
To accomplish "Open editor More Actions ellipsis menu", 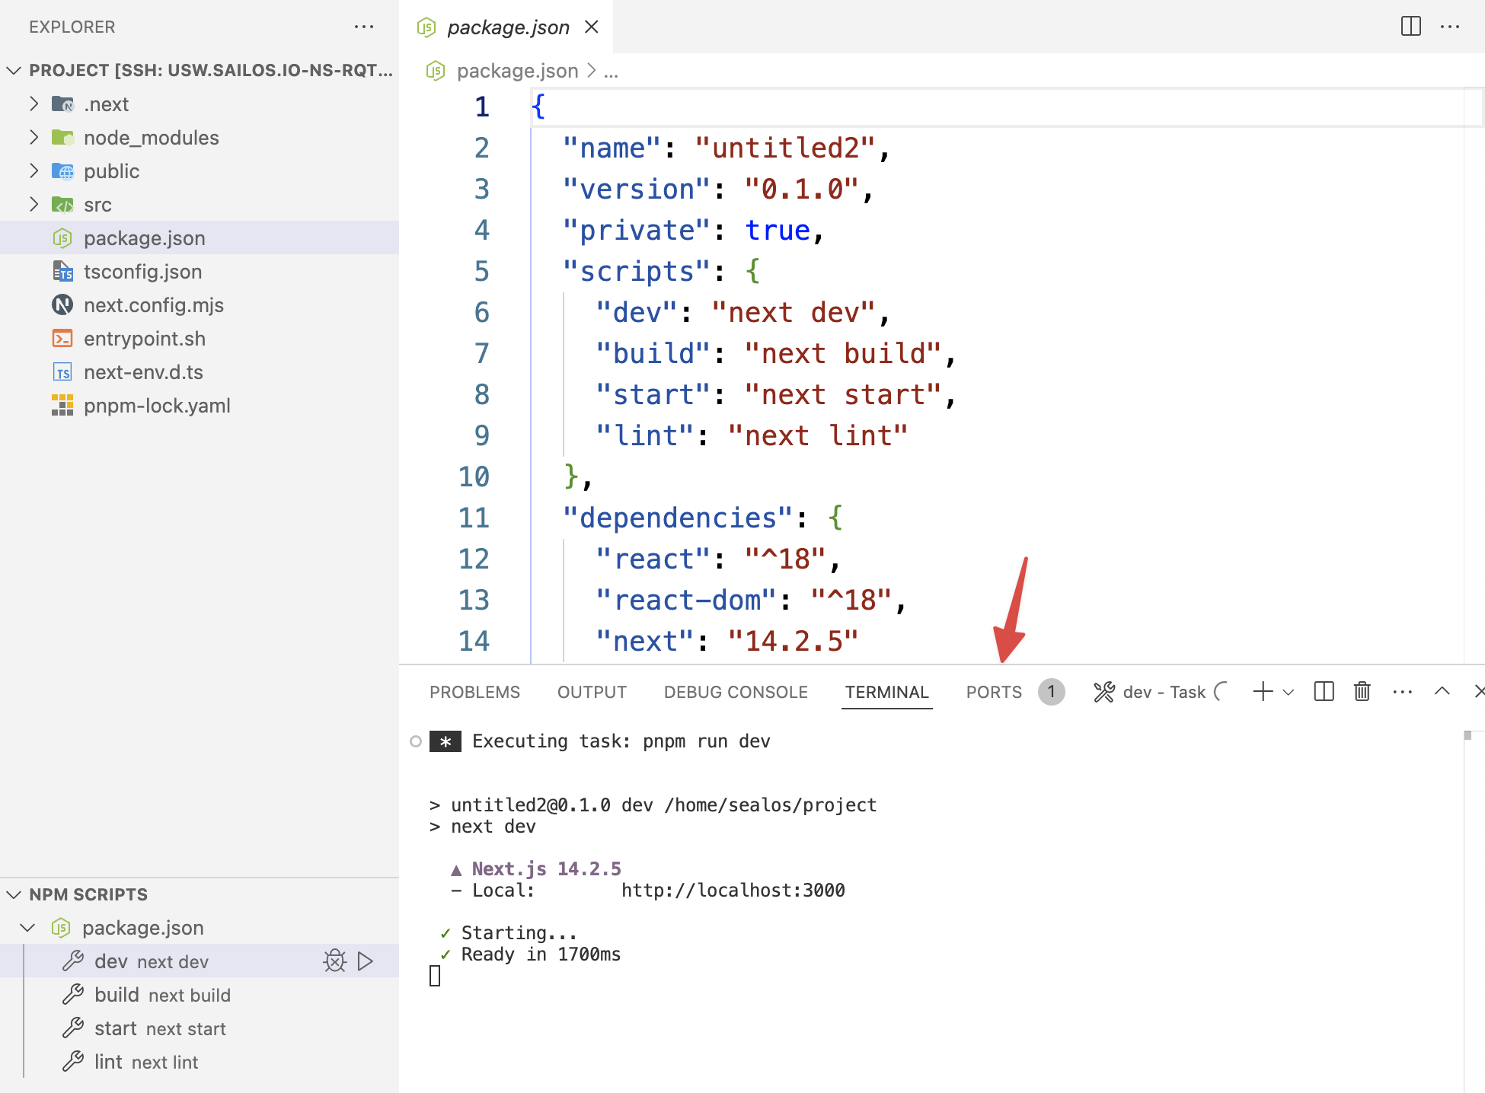I will pyautogui.click(x=1450, y=27).
